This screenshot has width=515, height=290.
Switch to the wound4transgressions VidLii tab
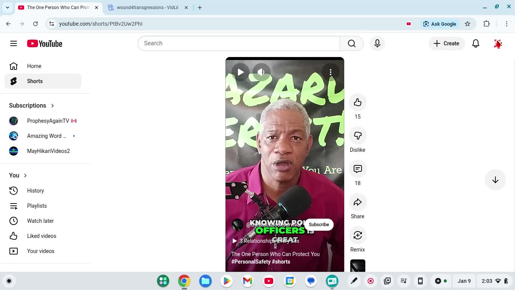click(147, 8)
